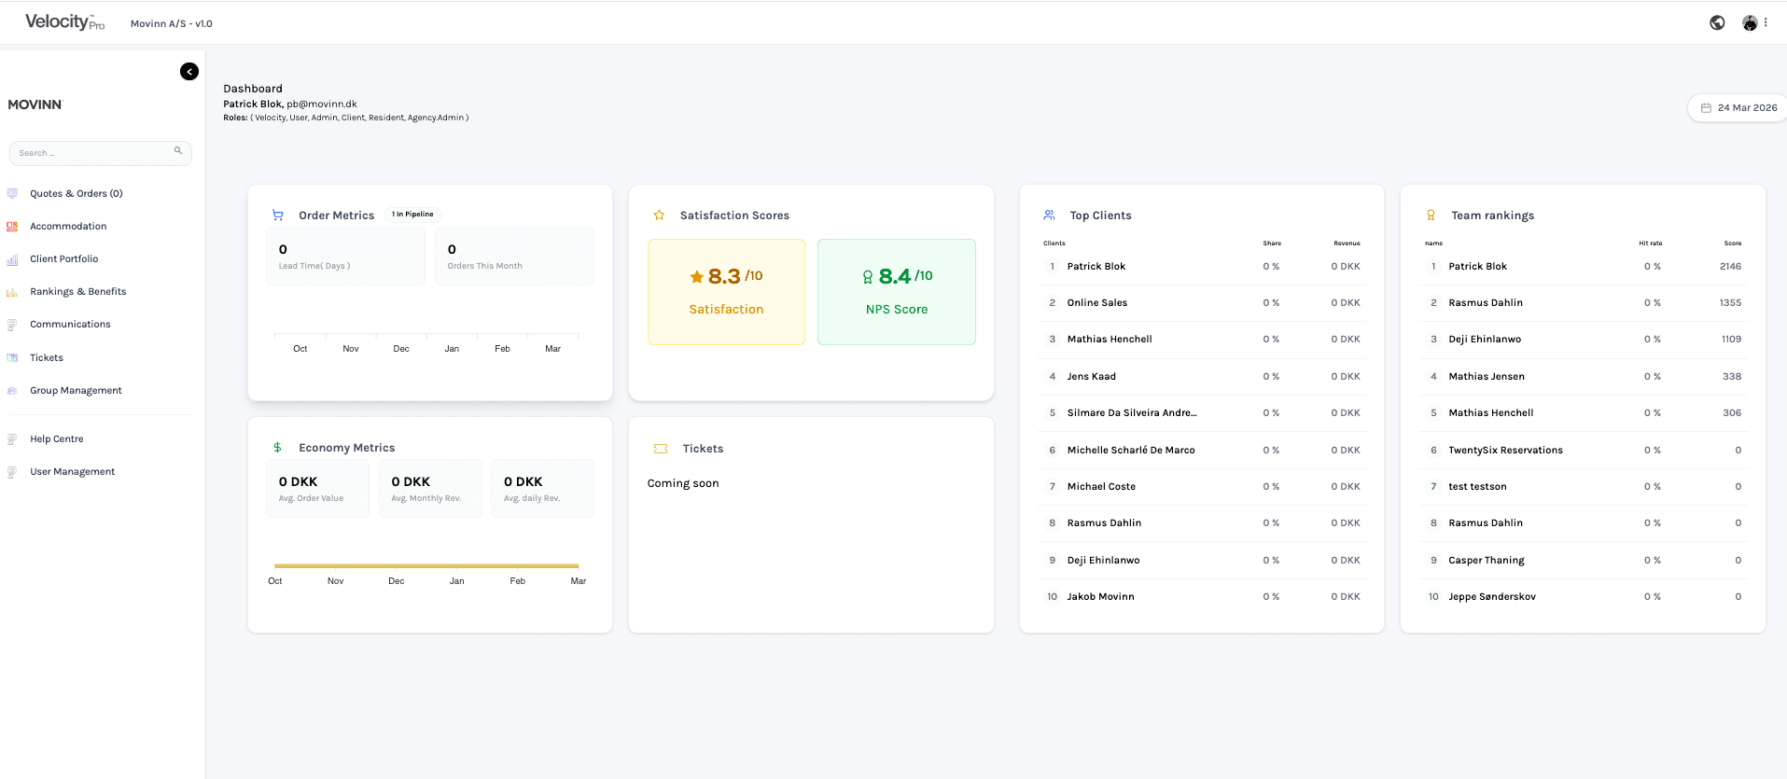This screenshot has width=1787, height=779.
Task: Click the Communications sidebar icon
Action: 12,325
